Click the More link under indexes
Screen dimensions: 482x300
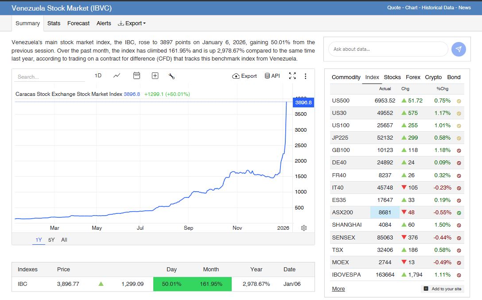[x=338, y=289]
